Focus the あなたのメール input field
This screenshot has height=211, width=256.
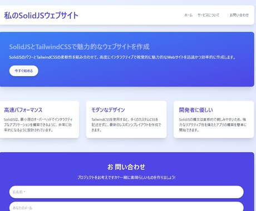click(126, 207)
